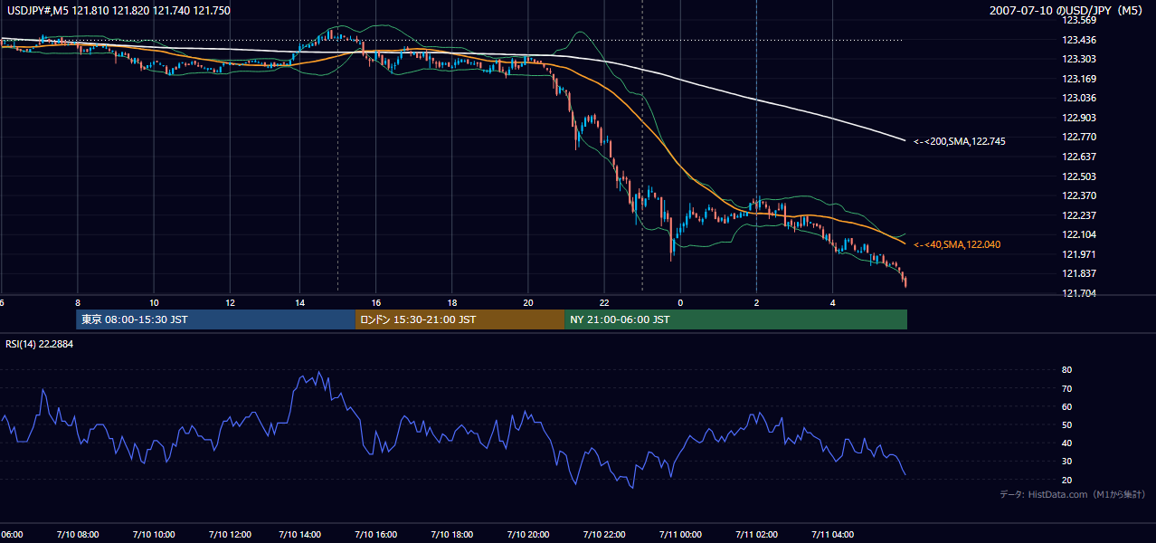Image resolution: width=1156 pixels, height=543 pixels.
Task: Select the 東京 08:00-15:30 JST session bar
Action: (216, 319)
